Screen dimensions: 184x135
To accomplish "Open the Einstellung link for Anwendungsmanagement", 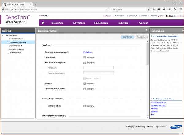I will [x=88, y=52].
